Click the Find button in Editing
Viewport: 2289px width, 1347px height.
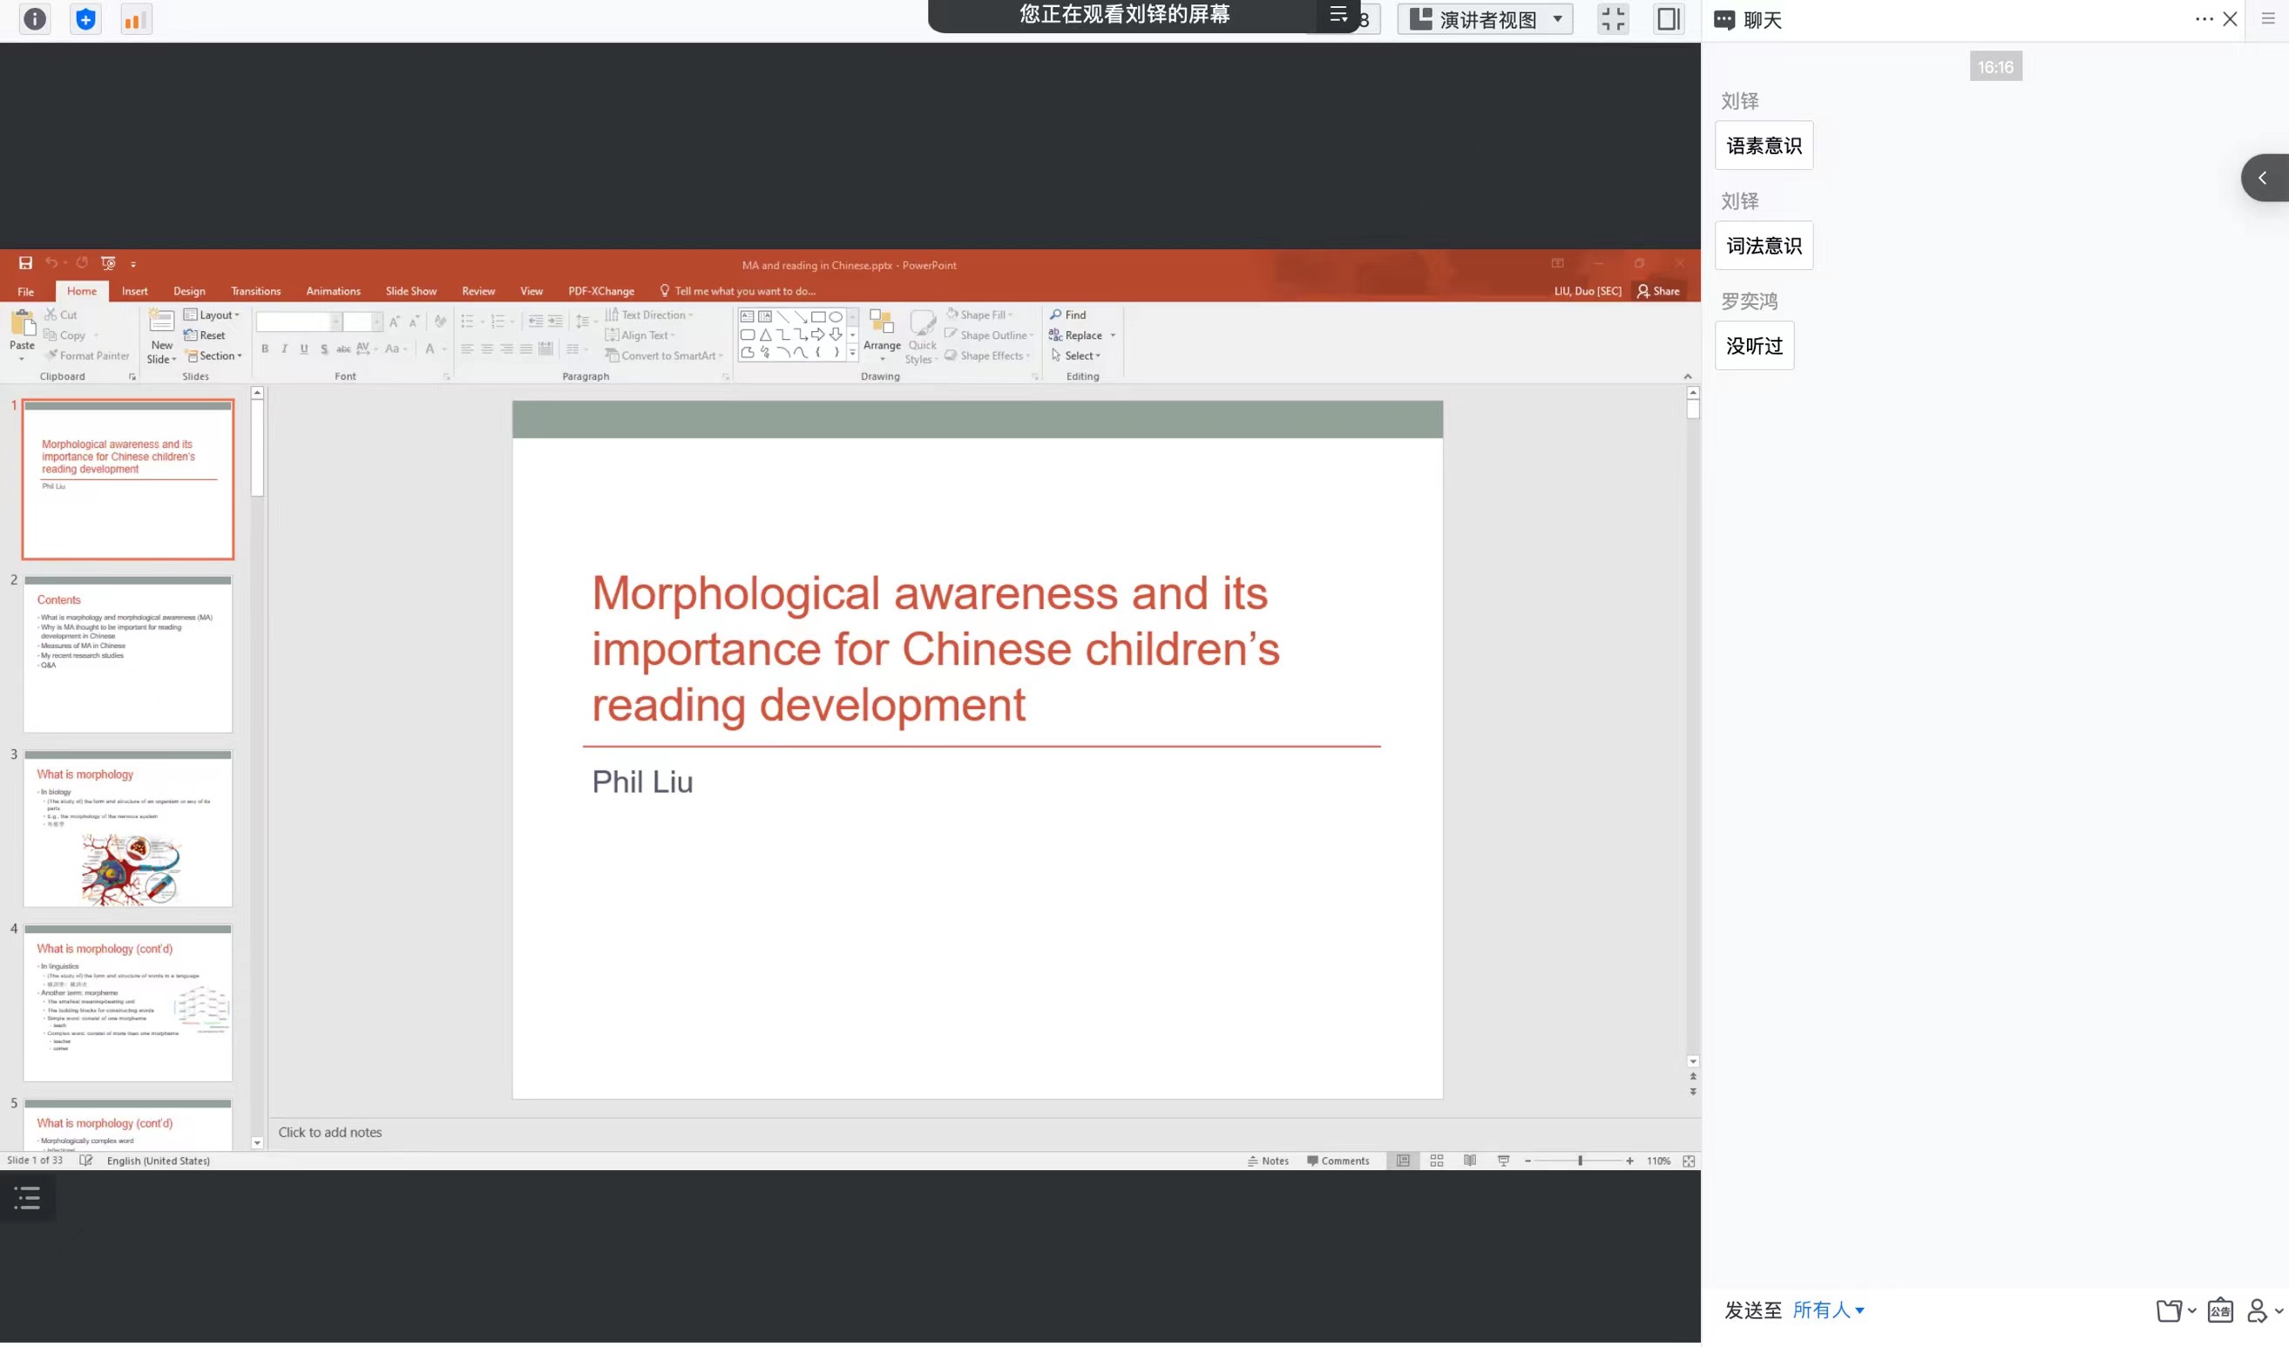pyautogui.click(x=1069, y=315)
